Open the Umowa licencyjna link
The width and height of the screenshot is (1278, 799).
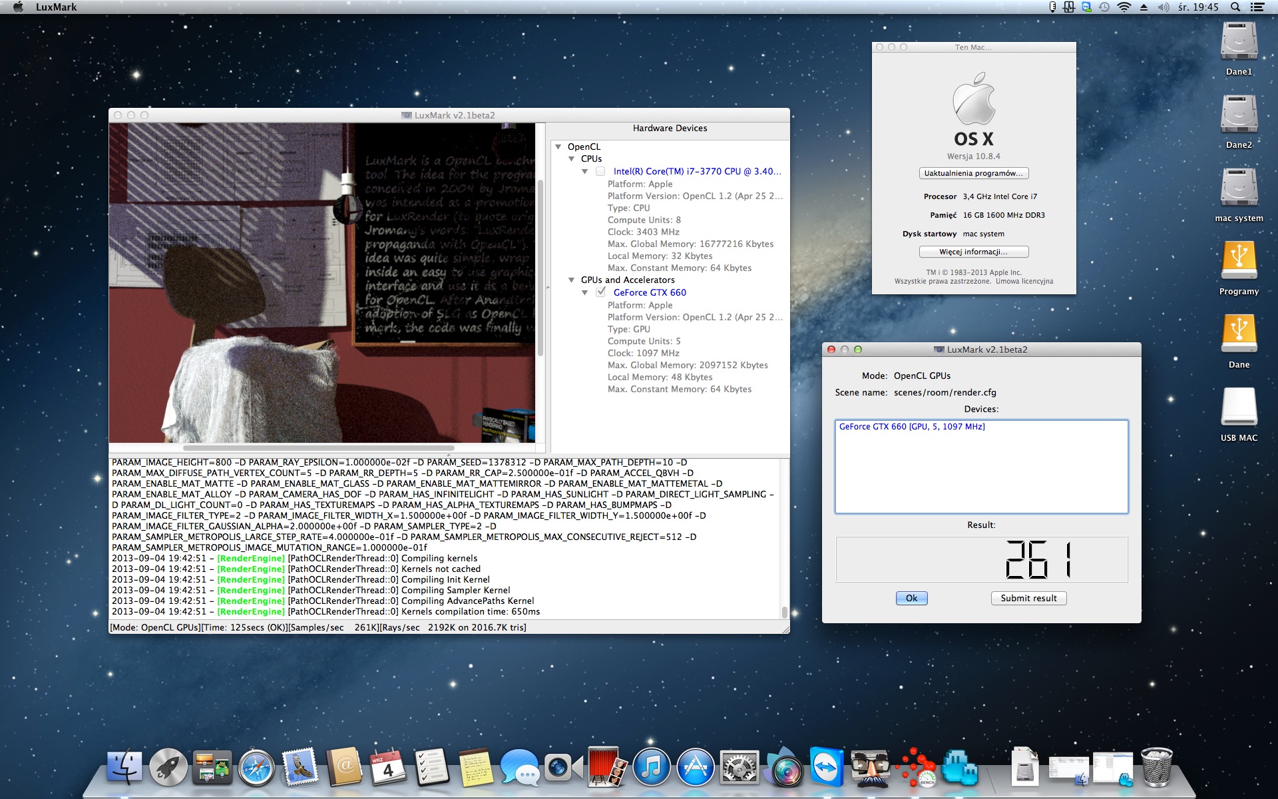pyautogui.click(x=1024, y=281)
